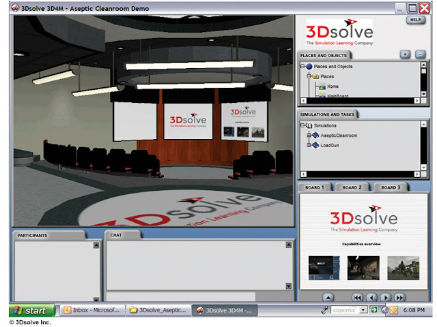Click up arrow of Simulations panel scrollbar
The height and width of the screenshot is (327, 437).
pyautogui.click(x=423, y=124)
